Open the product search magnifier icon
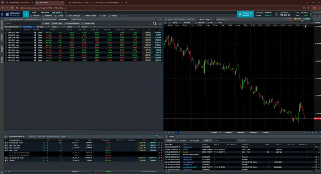The height and width of the screenshot is (174, 321). [26, 14]
